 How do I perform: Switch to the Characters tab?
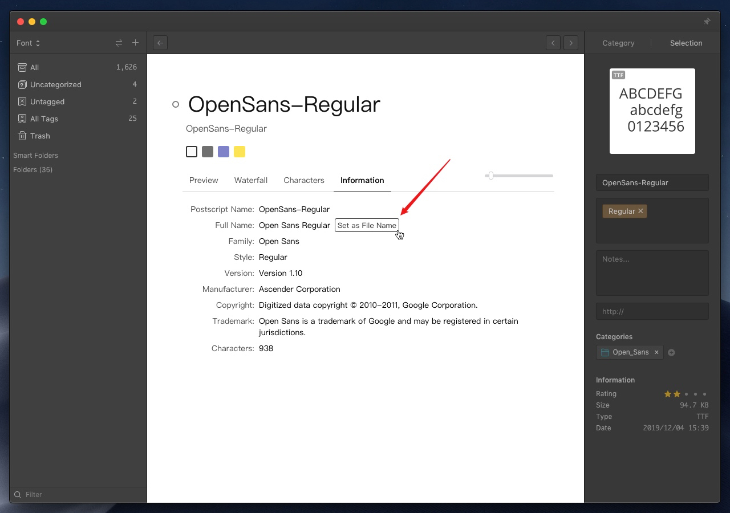(x=304, y=180)
